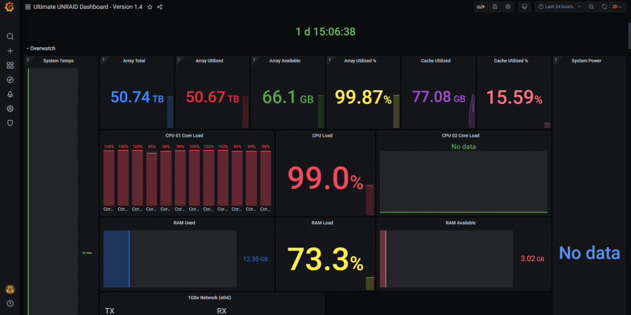Screen dimensions: 631x315
Task: Show info for Array Utilized % panel
Action: click(329, 59)
